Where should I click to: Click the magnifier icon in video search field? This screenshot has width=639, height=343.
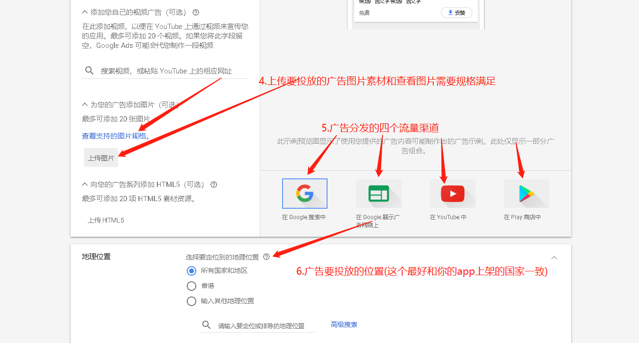(x=89, y=71)
